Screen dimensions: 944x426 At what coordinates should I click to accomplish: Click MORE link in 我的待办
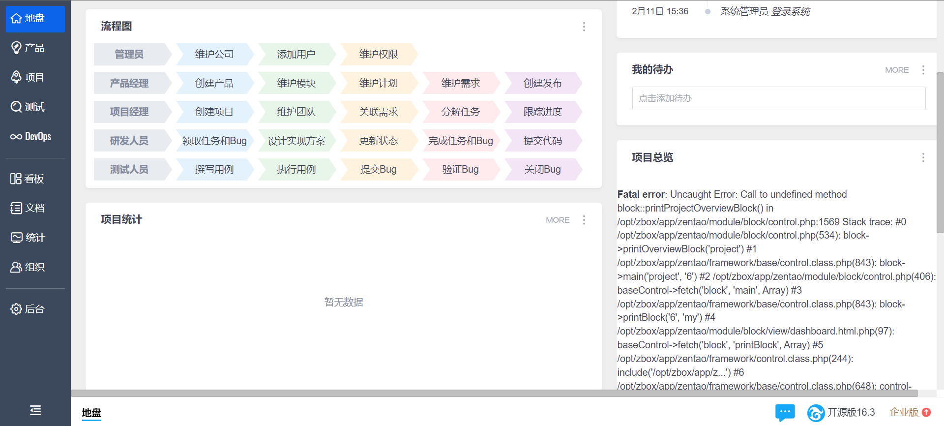[x=897, y=70]
